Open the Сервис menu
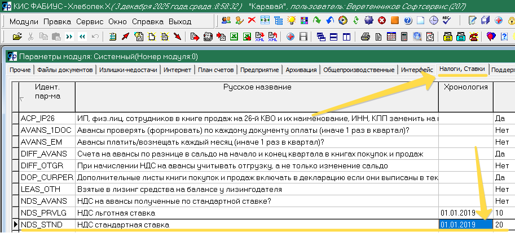This screenshot has width=515, height=233. coord(90,21)
